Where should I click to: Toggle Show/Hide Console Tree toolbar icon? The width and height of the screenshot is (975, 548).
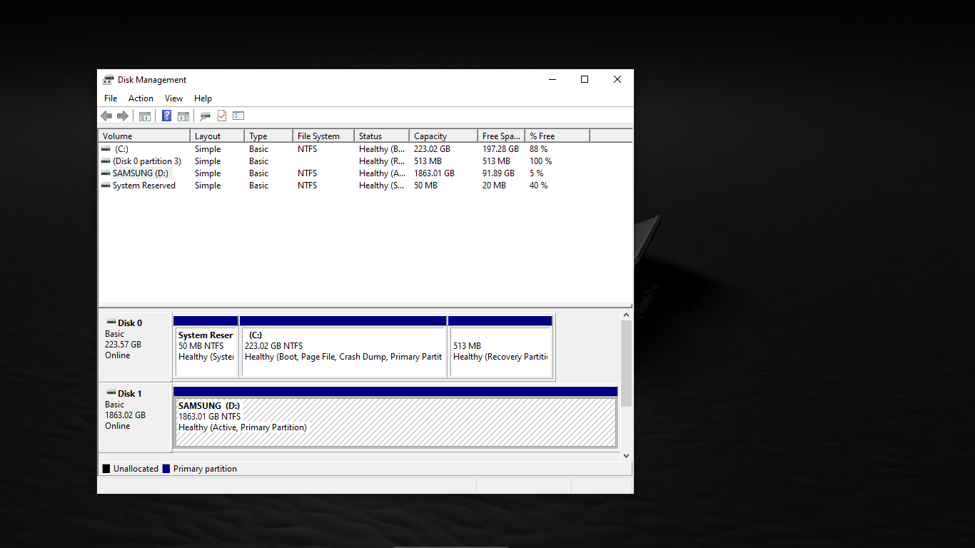(x=145, y=116)
